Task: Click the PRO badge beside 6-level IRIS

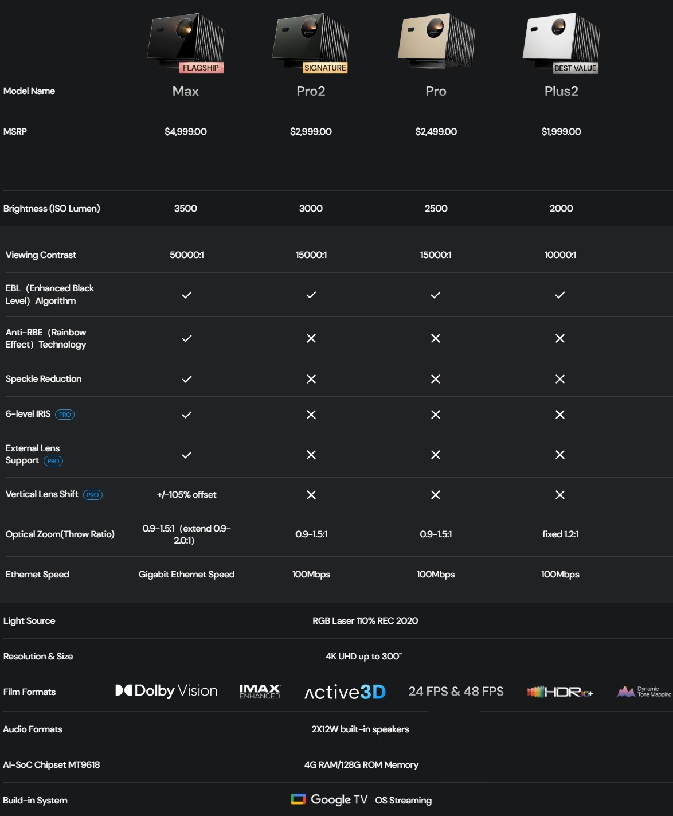Action: point(65,415)
